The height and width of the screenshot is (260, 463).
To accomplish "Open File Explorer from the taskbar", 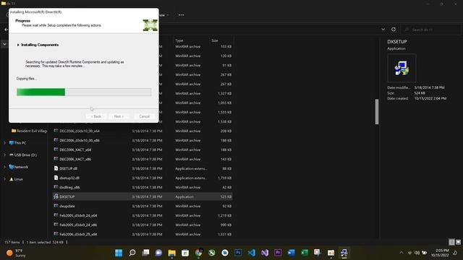I will point(172,253).
